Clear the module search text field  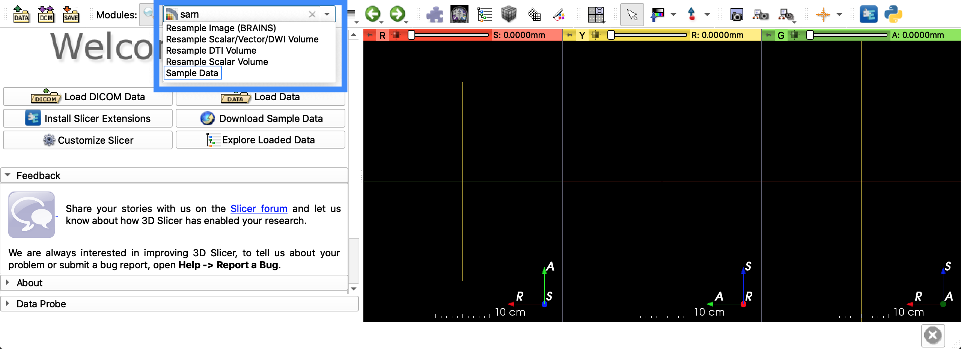pos(312,14)
